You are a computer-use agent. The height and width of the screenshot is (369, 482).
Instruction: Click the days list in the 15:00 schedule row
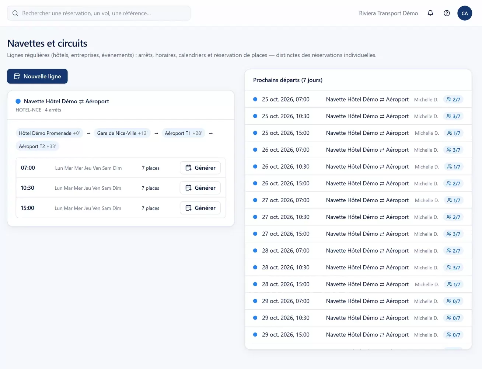pos(88,208)
